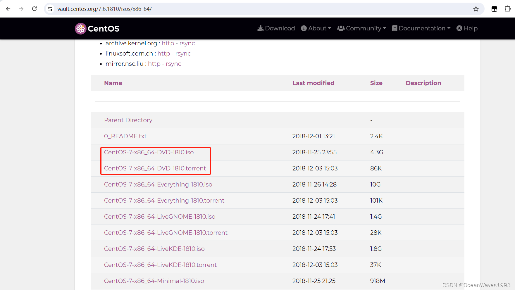Click the CentOS logo
This screenshot has width=515, height=290.
97,29
